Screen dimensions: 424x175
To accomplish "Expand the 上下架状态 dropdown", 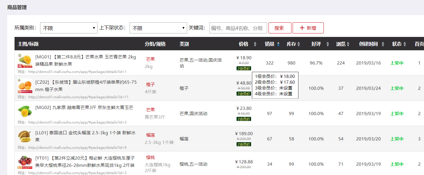I will 158,28.
